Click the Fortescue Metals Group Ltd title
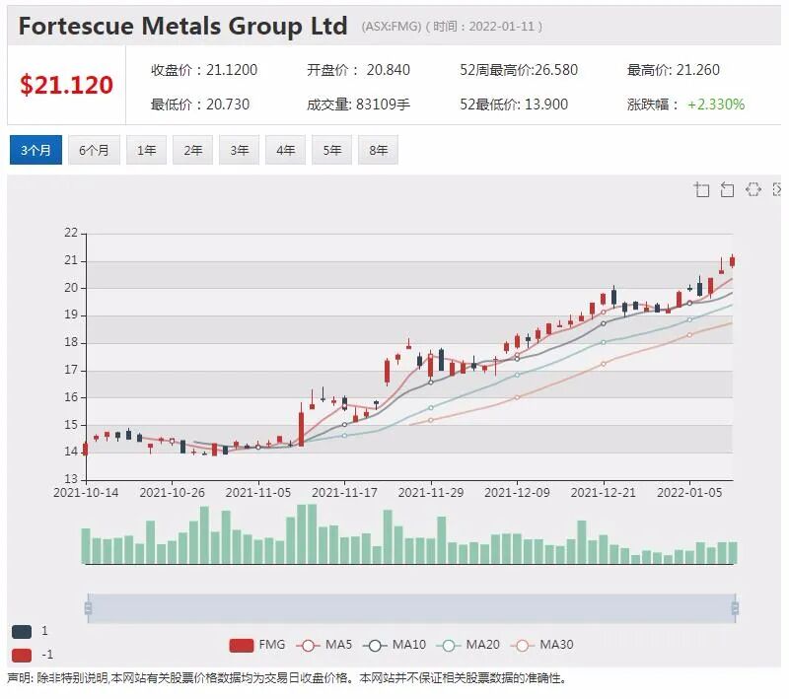789x699 pixels. coord(182,27)
